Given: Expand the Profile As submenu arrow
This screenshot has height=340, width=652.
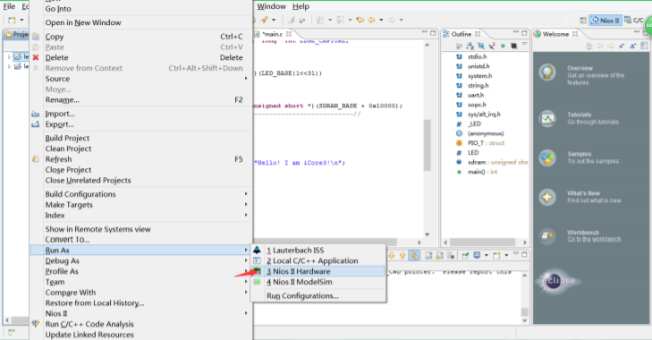Looking at the screenshot, I should coord(246,271).
